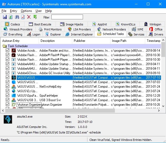Switch to the AppInit tab
This screenshot has height=143, width=166.
pyautogui.click(x=100, y=24)
